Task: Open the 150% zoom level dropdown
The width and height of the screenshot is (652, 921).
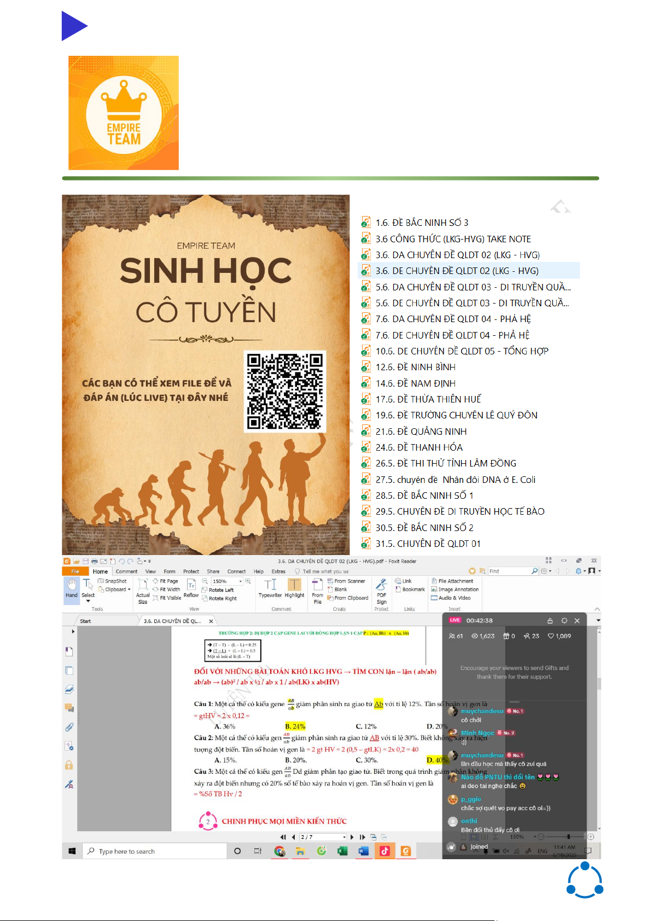Action: (240, 581)
